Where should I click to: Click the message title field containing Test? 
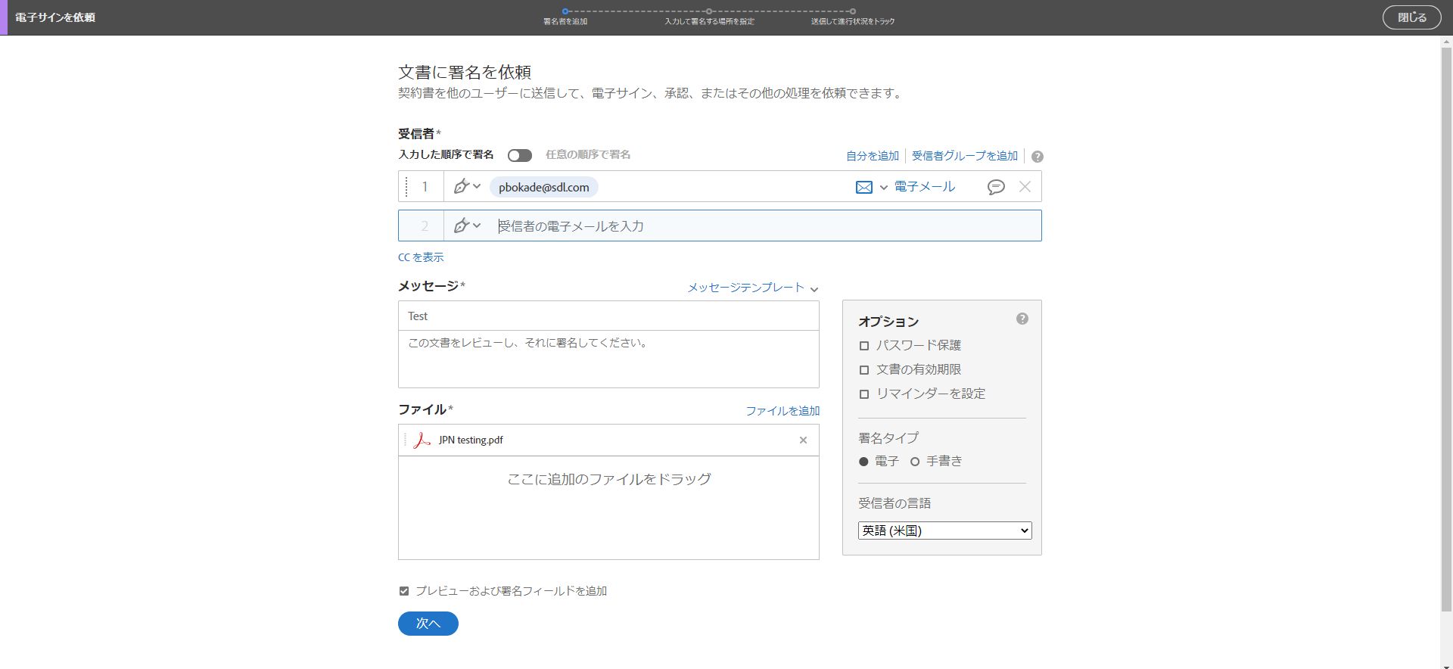click(608, 316)
